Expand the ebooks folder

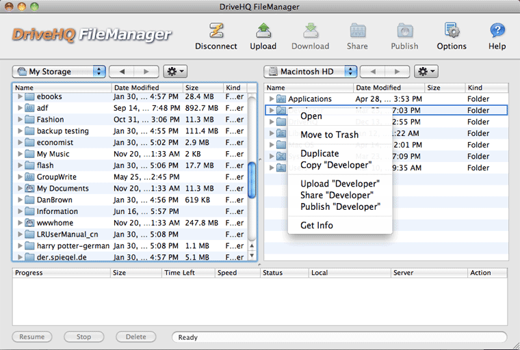tap(20, 96)
